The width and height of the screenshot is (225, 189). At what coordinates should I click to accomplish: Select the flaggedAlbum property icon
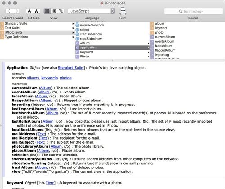point(152,51)
